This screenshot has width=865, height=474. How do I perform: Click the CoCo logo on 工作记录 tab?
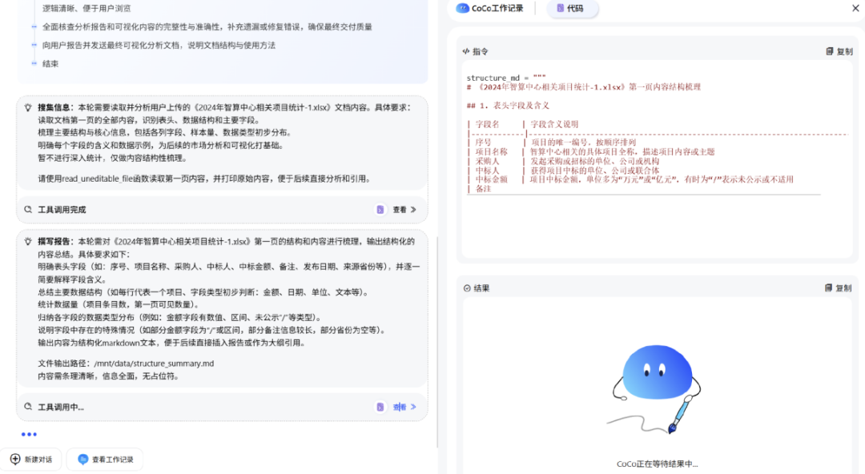click(x=465, y=9)
